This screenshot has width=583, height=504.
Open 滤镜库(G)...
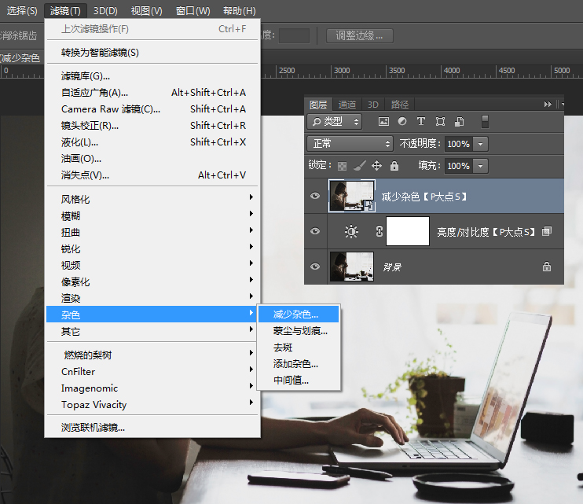(x=152, y=76)
